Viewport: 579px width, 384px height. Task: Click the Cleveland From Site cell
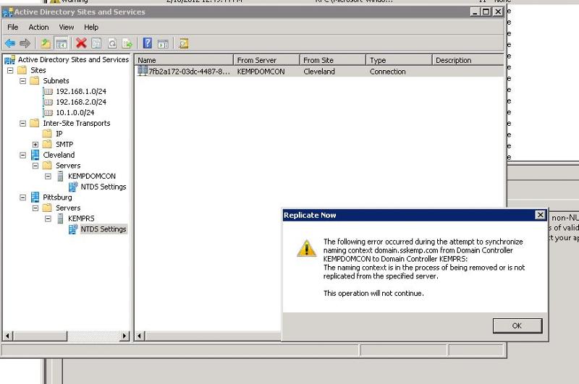tap(319, 72)
